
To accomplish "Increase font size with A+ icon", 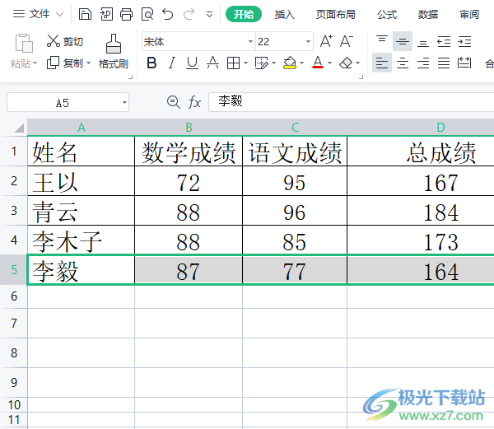I will tap(326, 41).
